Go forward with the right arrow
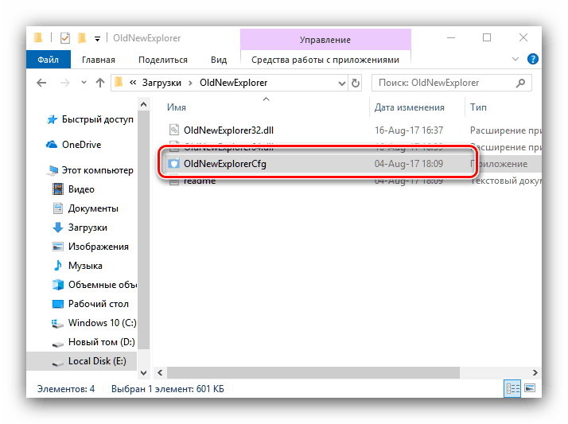 pos(65,83)
